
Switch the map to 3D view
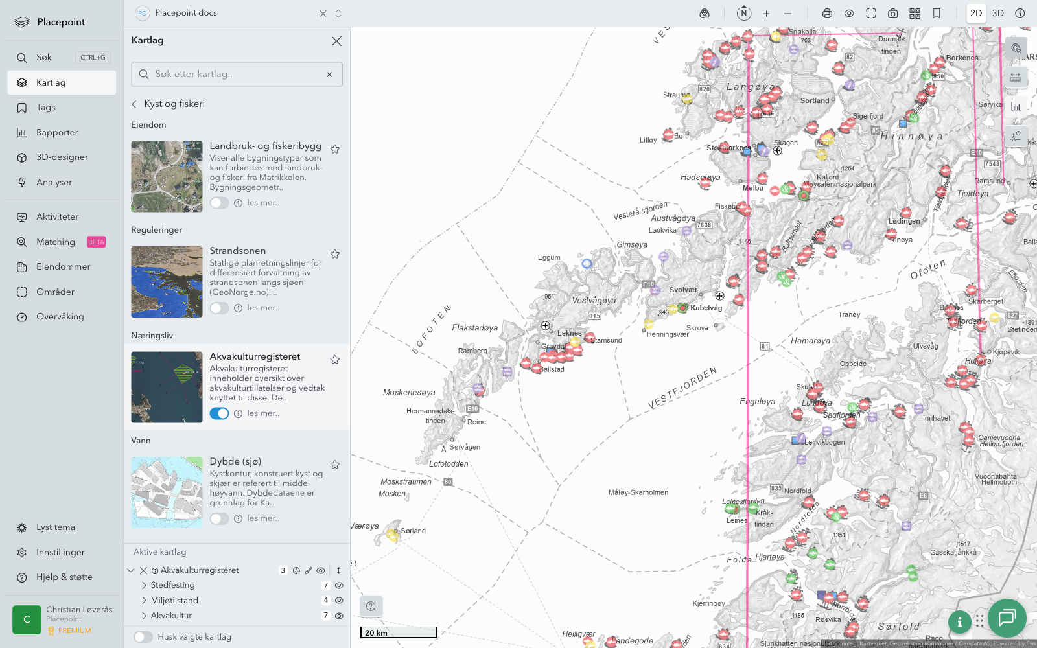[997, 14]
